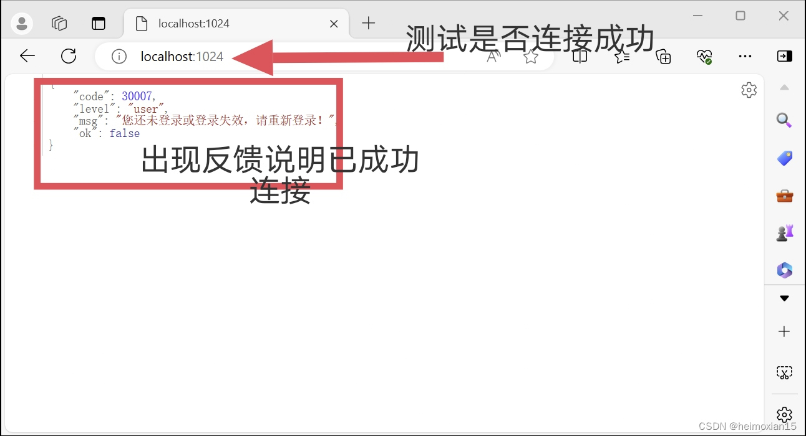This screenshot has height=436, width=806.
Task: Open the Collections panel
Action: (x=663, y=57)
